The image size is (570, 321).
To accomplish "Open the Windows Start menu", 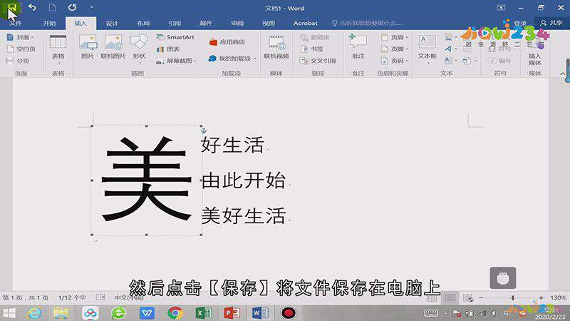I will (x=9, y=313).
